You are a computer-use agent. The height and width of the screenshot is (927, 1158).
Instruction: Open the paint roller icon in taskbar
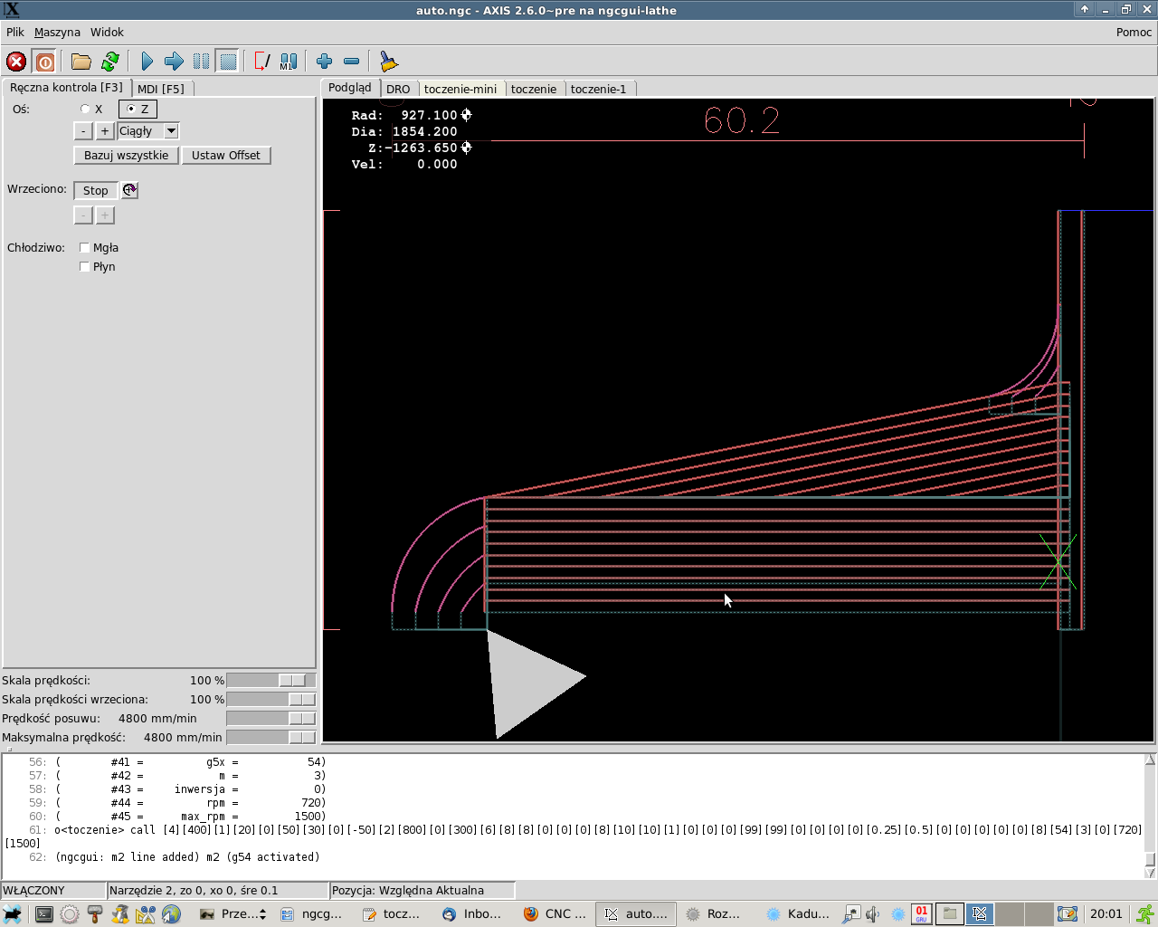pos(95,914)
